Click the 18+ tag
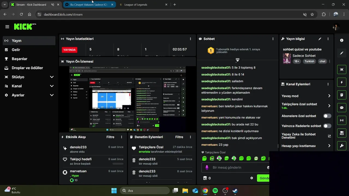The width and height of the screenshot is (349, 196). (297, 61)
